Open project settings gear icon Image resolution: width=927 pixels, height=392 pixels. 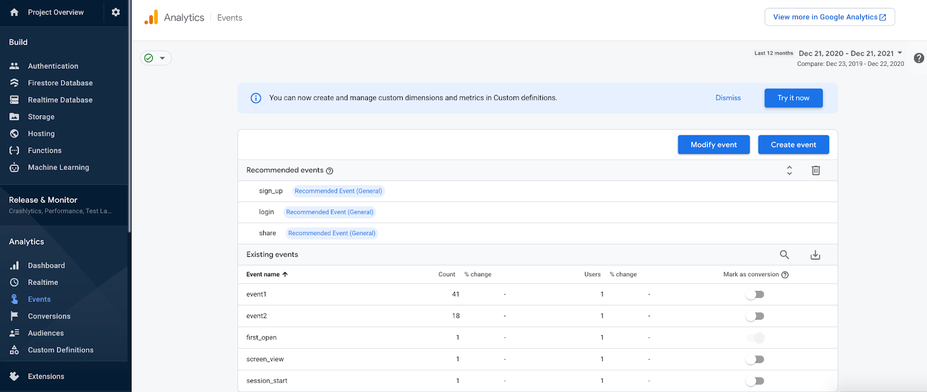click(116, 12)
